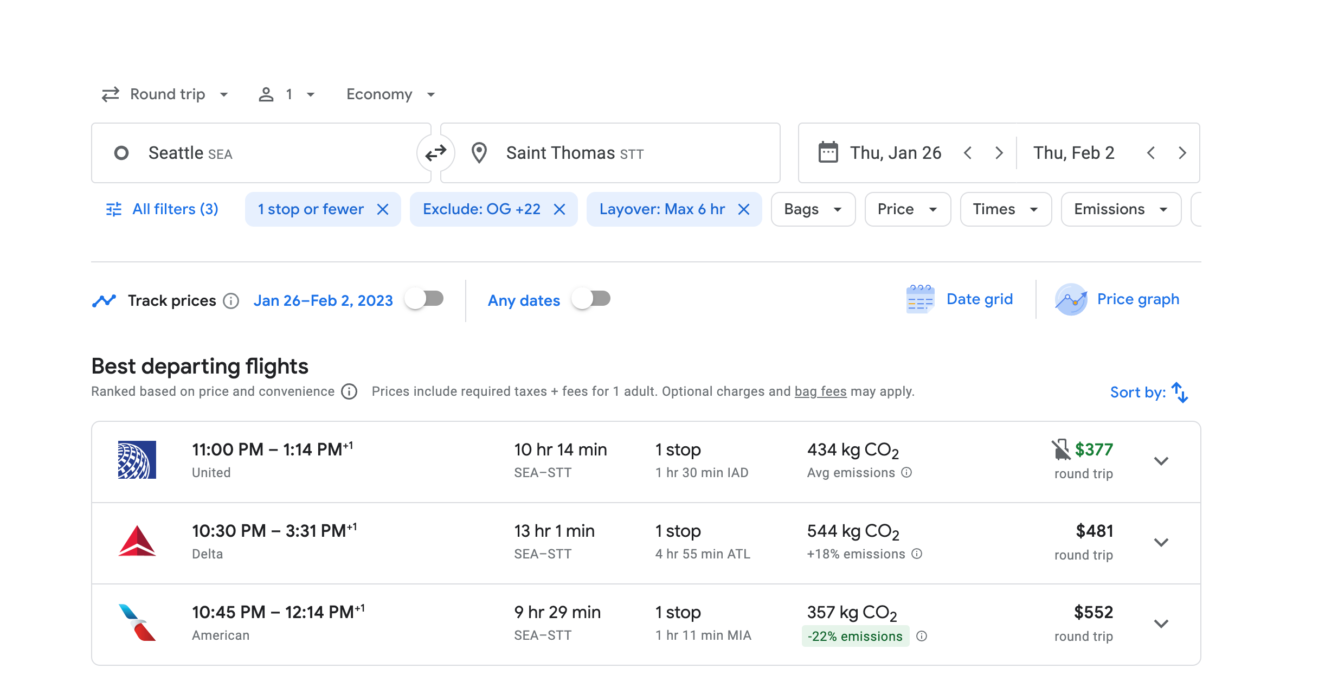Swap origin and destination airports
This screenshot has width=1325, height=694.
tap(435, 153)
